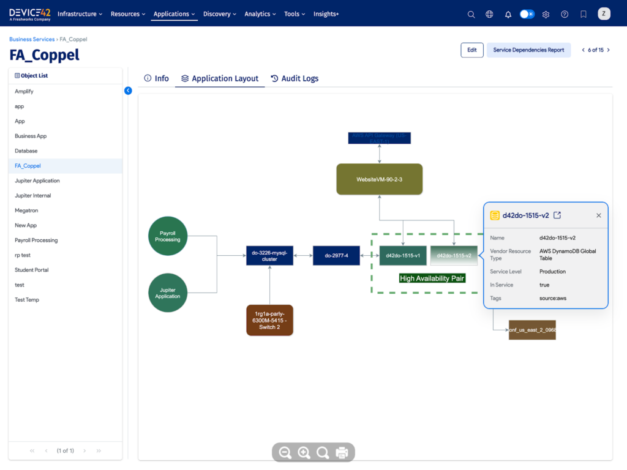Click the Service Dependencies Report button
The image size is (627, 470).
528,50
